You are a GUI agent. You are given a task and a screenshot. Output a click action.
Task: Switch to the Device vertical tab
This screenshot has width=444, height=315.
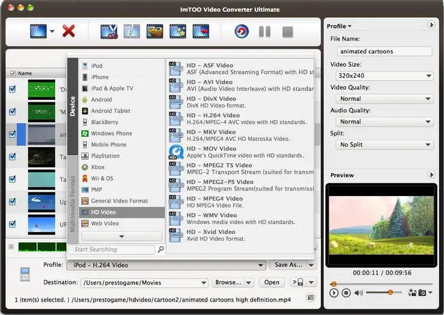[x=72, y=106]
